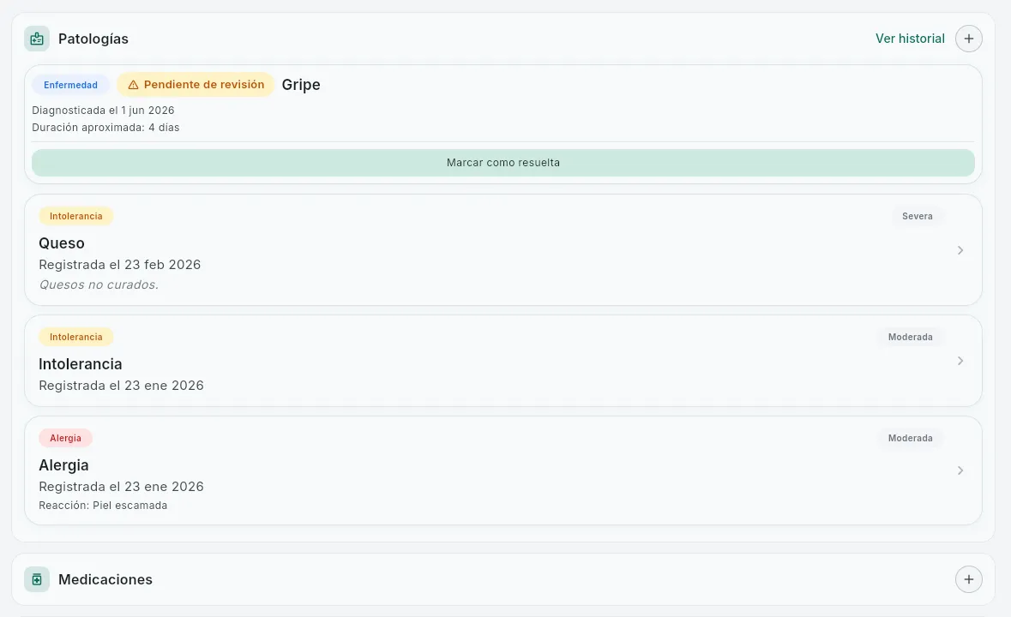Click the Medicaciones section heading
Image resolution: width=1011 pixels, height=617 pixels.
(105, 579)
